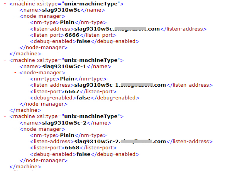This screenshot has height=171, width=247.
Task: Click the listen-address value starting with slag9310w5c-1
Action: (x=120, y=85)
